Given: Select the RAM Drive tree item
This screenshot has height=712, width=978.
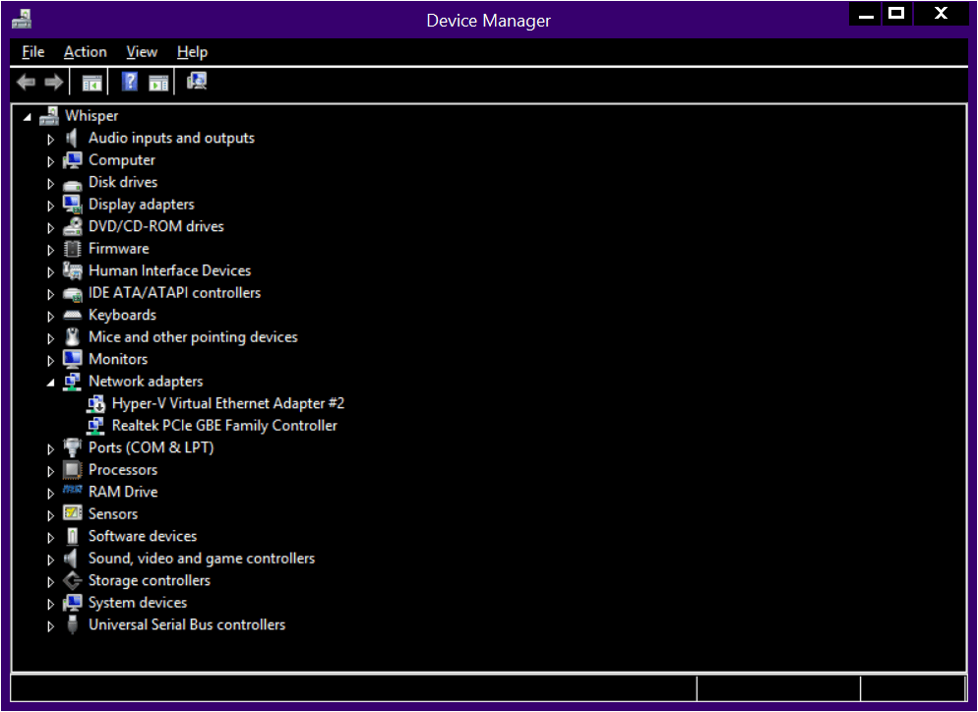Looking at the screenshot, I should tap(123, 492).
